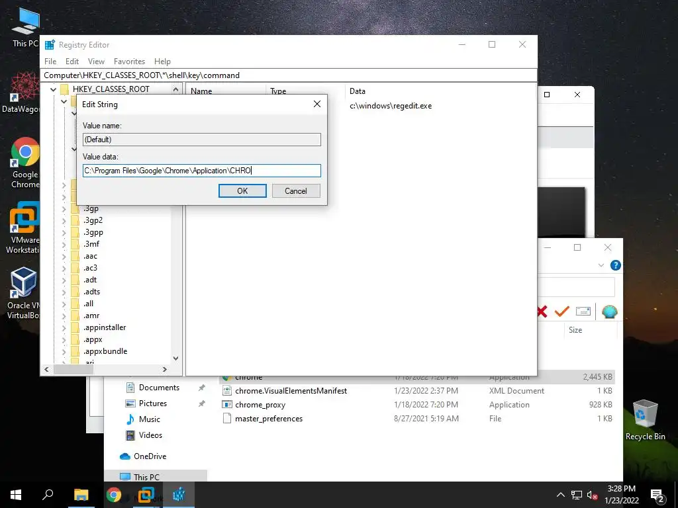
Task: Collapse the HKEY_CLASSES_ROOT tree node
Action: [53, 89]
